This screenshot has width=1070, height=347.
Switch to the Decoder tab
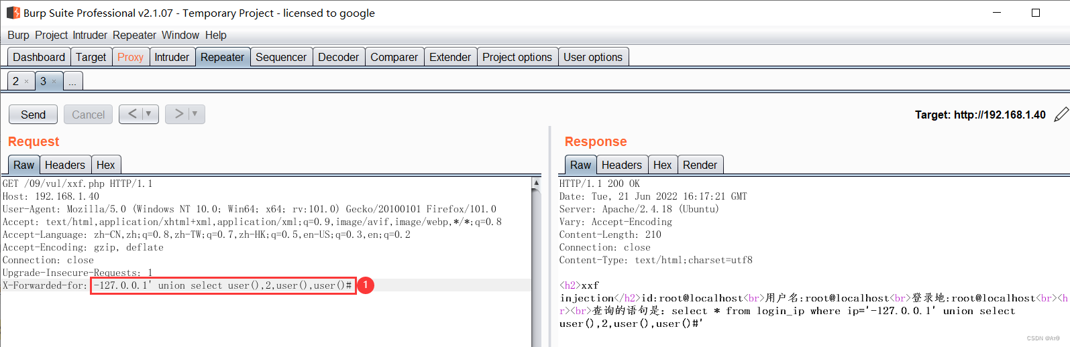point(338,57)
